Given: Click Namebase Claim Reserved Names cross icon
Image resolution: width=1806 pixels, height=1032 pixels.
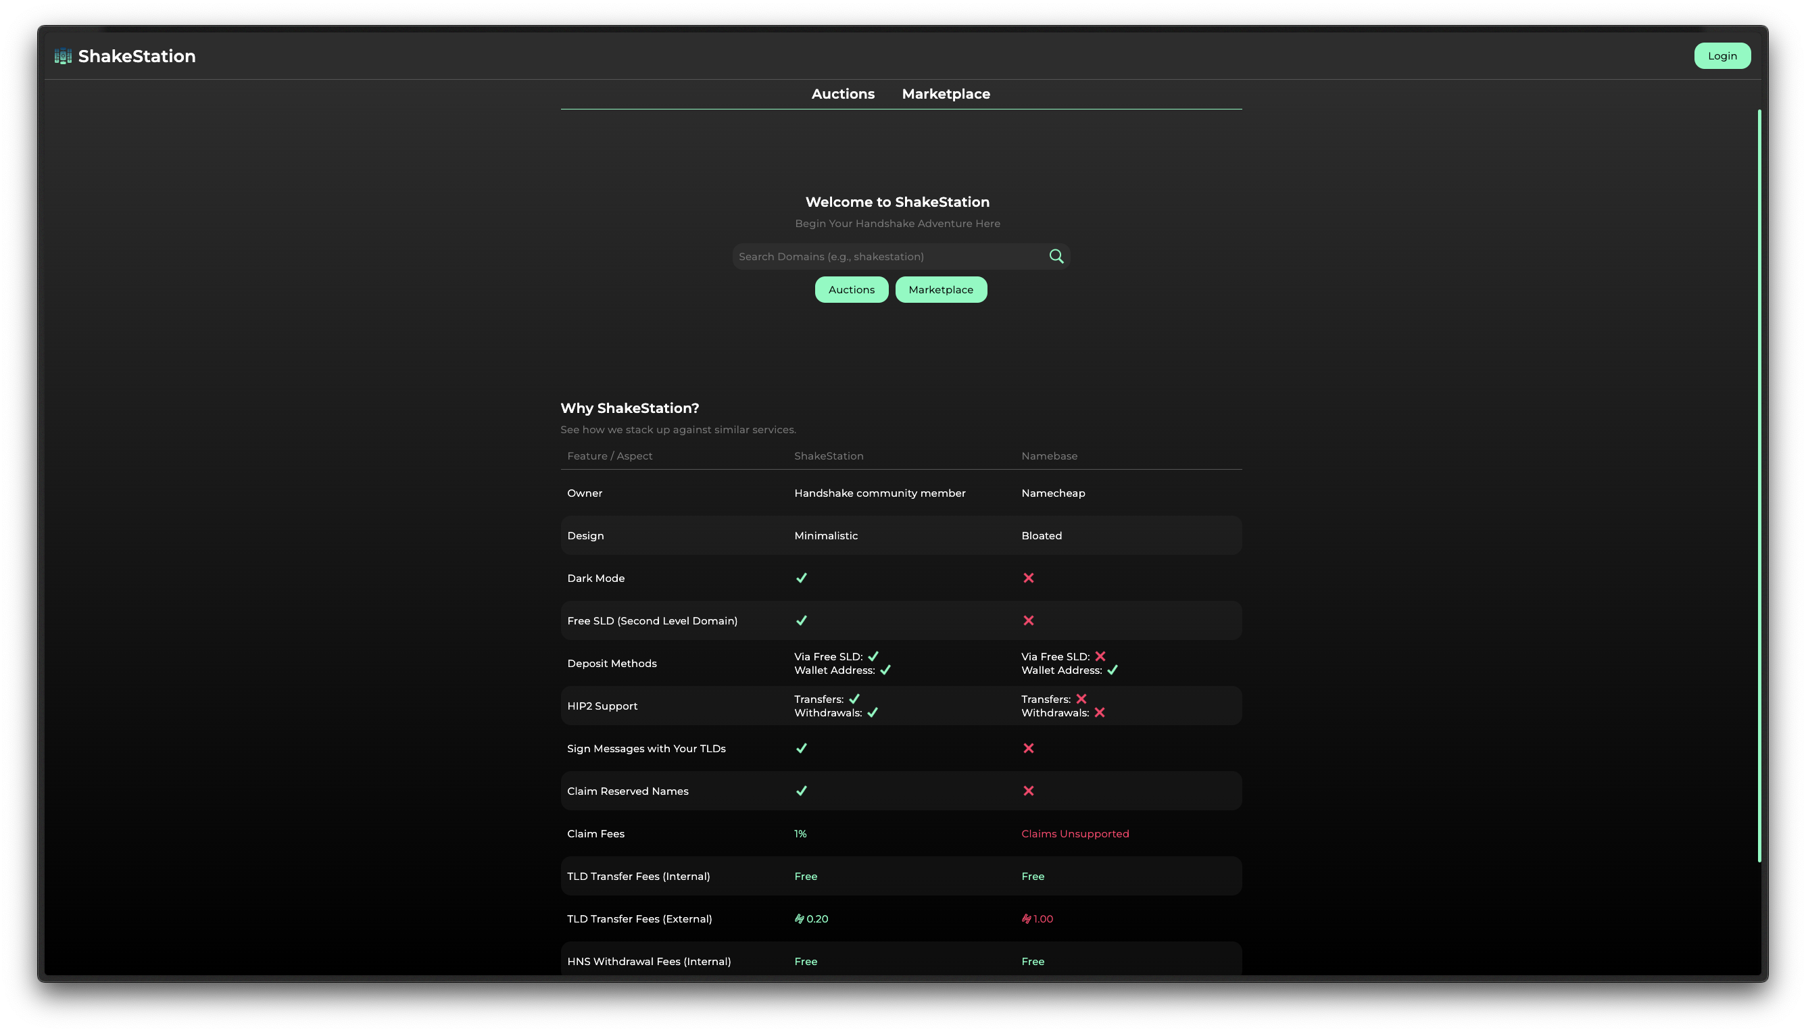Looking at the screenshot, I should point(1029,791).
